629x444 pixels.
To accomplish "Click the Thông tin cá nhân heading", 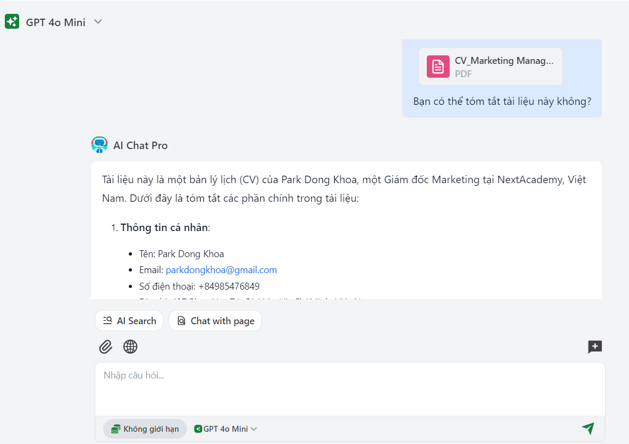I will click(165, 227).
